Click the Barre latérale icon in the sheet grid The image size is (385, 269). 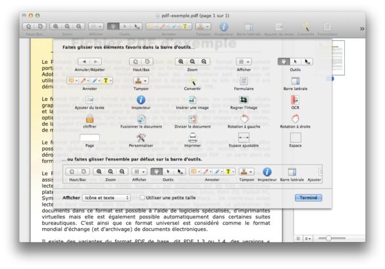pyautogui.click(x=295, y=81)
